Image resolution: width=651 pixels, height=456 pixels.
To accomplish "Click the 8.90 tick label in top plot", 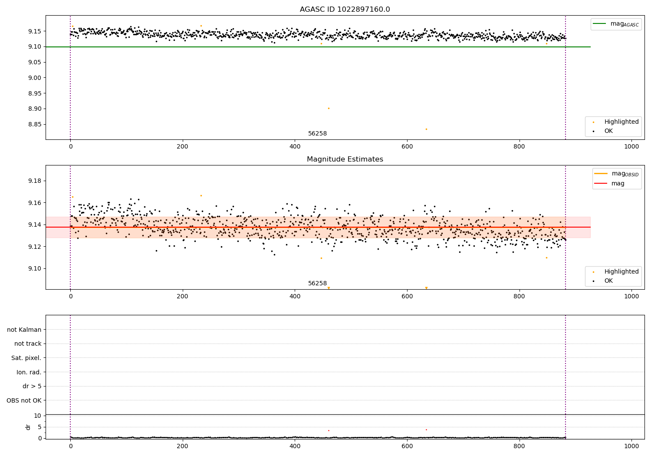I will [35, 109].
